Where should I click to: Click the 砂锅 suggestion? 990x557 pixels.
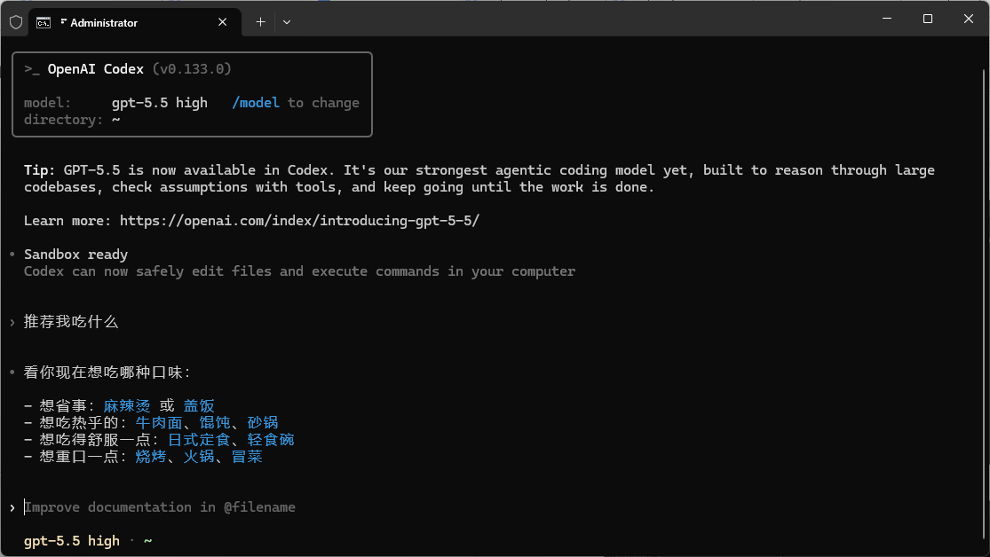pos(263,423)
